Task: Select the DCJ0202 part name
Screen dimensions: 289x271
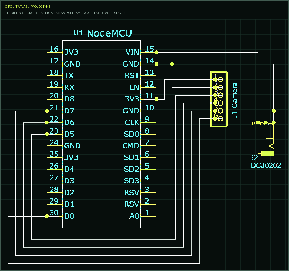Action: coord(266,165)
